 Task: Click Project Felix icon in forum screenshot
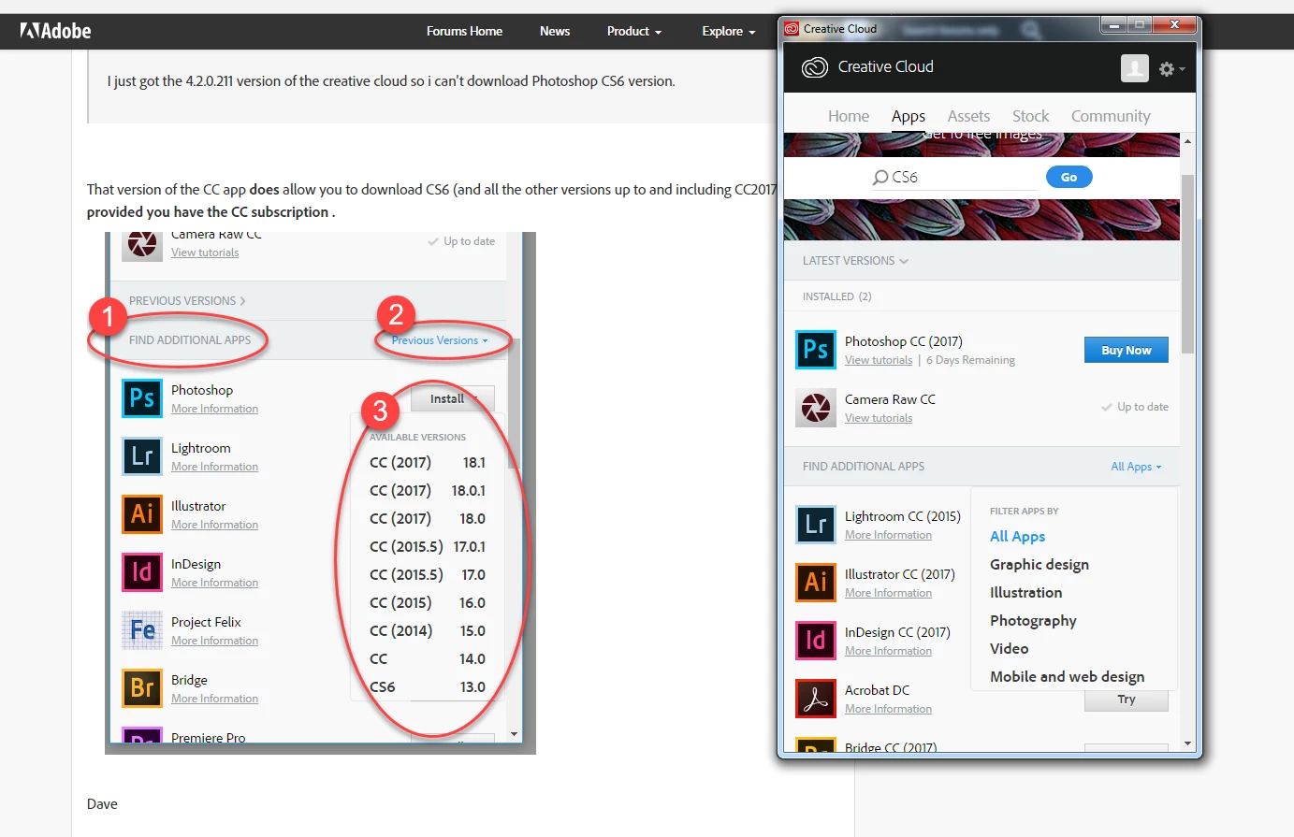click(x=142, y=630)
